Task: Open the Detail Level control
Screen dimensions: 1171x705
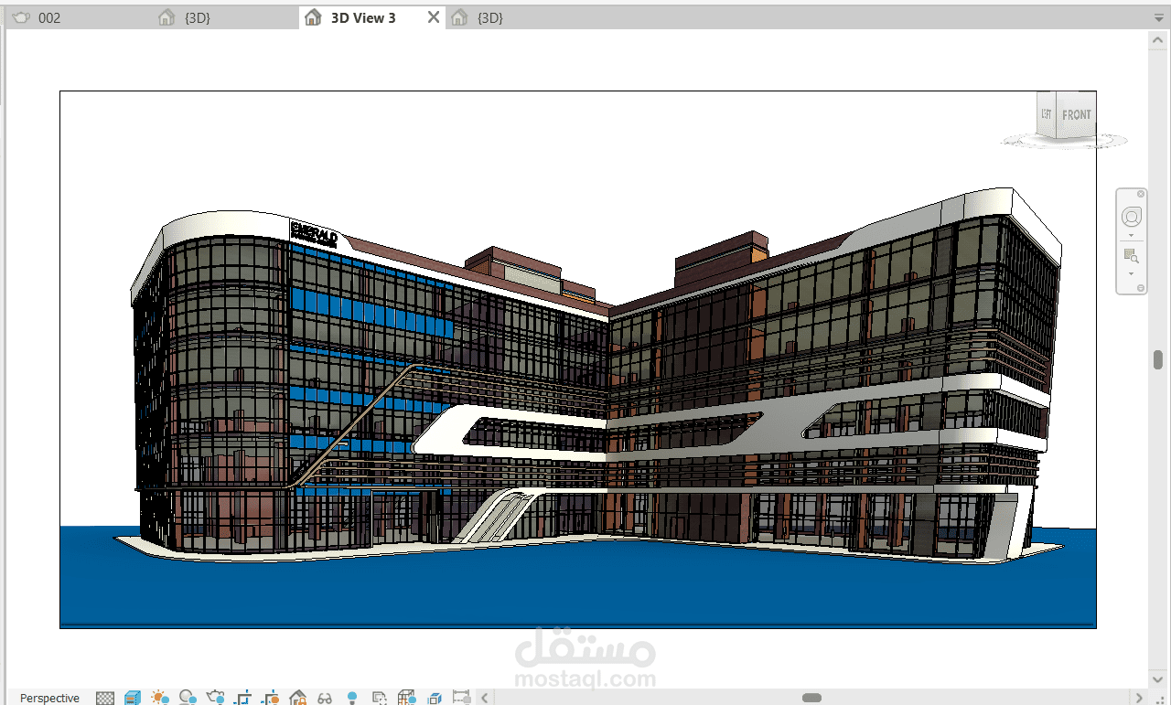Action: [x=105, y=698]
